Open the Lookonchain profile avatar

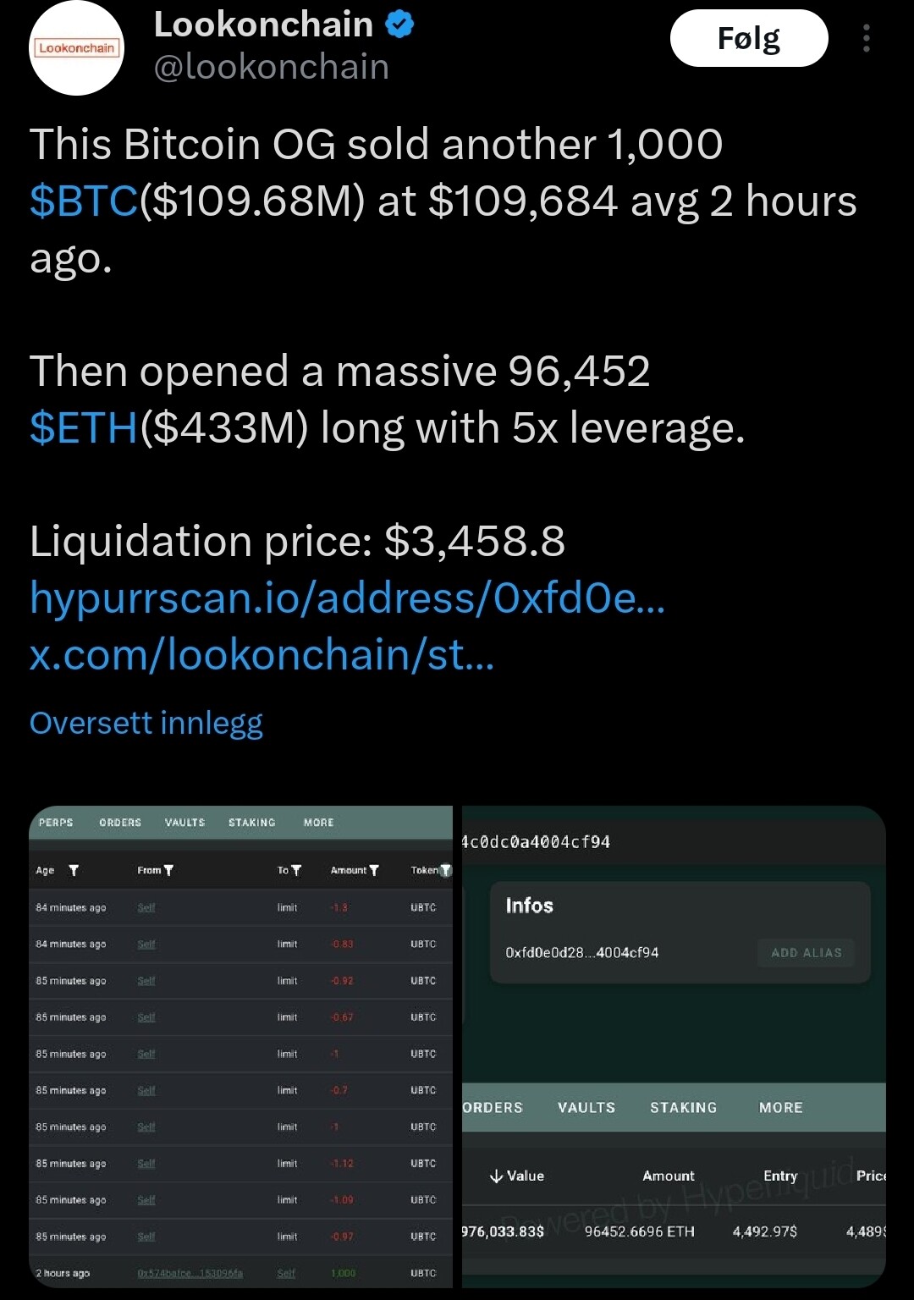(x=77, y=48)
